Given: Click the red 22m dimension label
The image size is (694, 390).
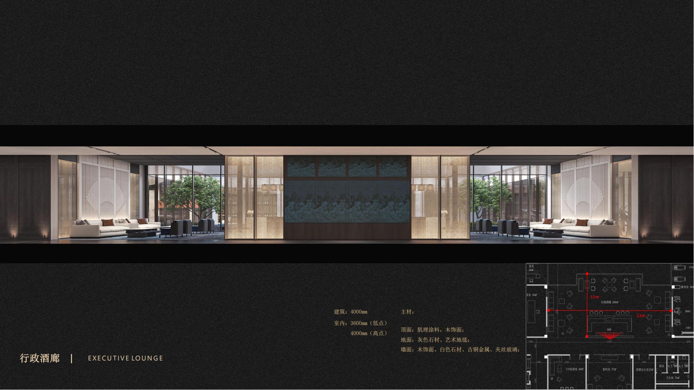Looking at the screenshot, I should 641,316.
